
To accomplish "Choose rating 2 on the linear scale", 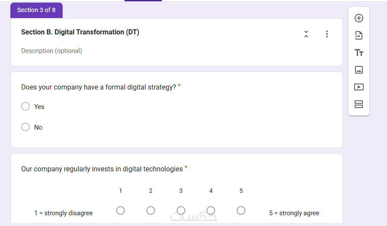I will click(x=151, y=211).
